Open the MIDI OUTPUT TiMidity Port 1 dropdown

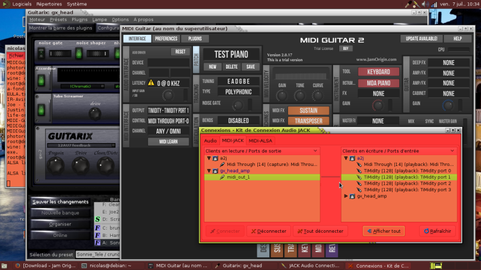(168, 111)
